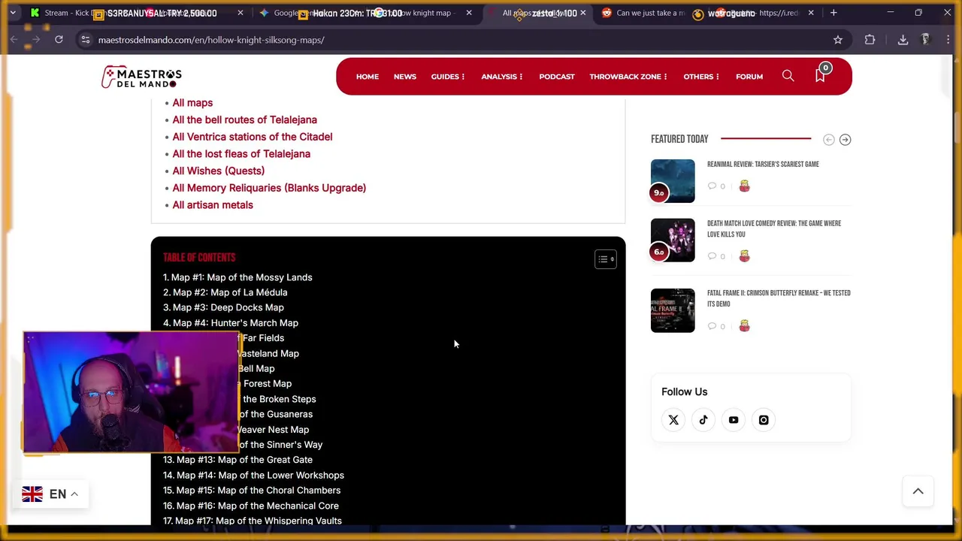Viewport: 962px width, 541px height.
Task: Open the bookmarks icon showing 0
Action: [821, 75]
